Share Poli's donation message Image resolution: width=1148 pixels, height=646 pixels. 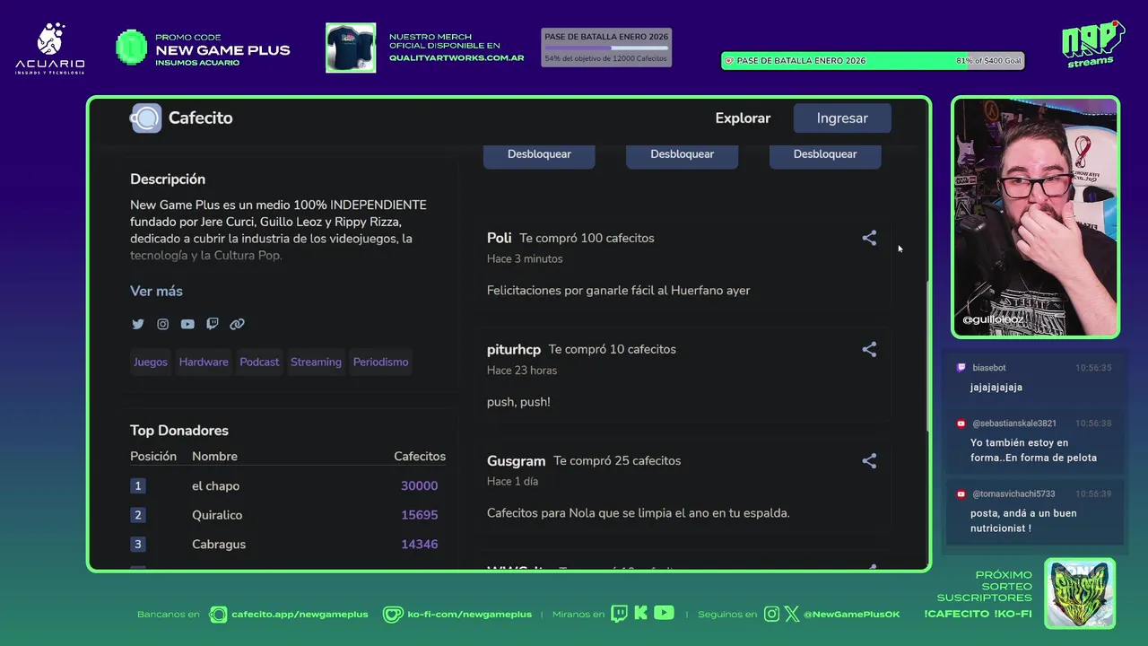(x=869, y=238)
